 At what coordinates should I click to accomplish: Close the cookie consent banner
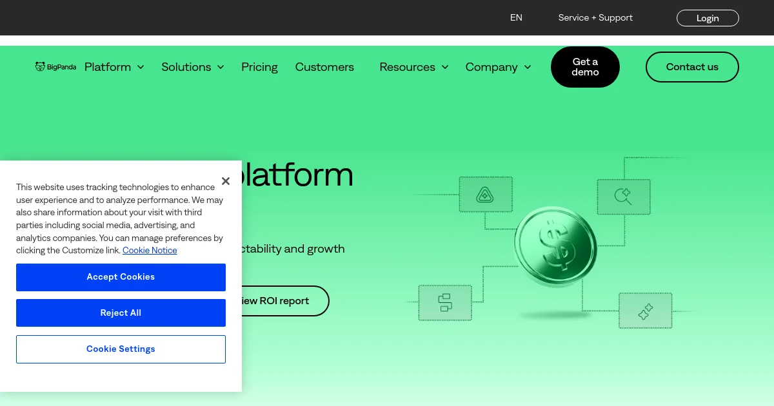click(225, 181)
